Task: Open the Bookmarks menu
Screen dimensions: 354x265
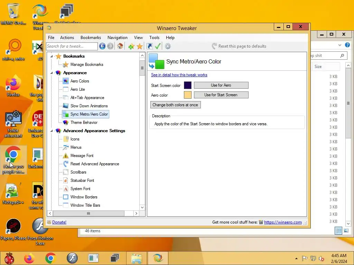Action: (91, 38)
